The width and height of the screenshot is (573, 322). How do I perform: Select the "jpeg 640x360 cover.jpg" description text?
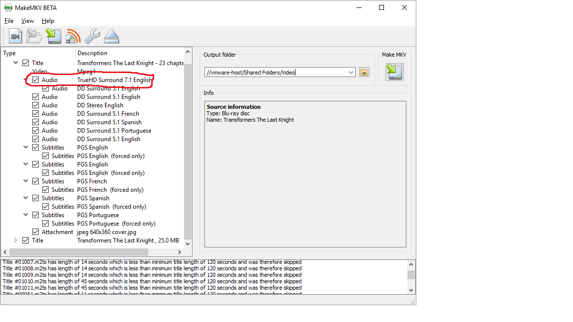(x=107, y=232)
